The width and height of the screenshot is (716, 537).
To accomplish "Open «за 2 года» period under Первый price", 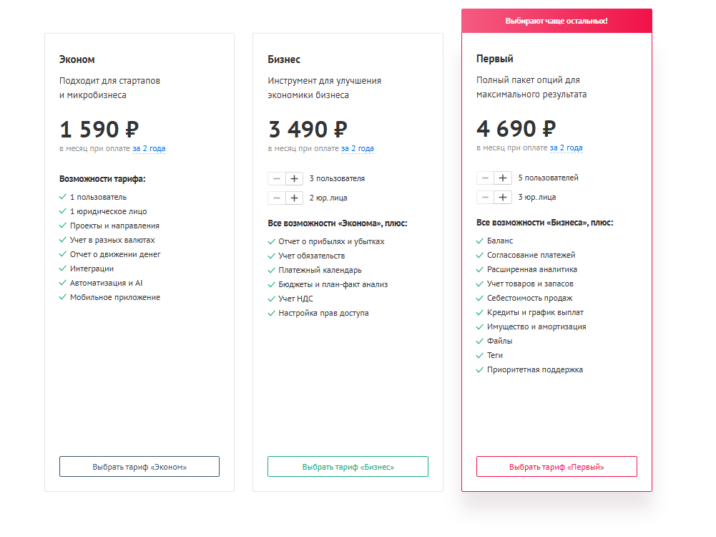I will click(566, 148).
